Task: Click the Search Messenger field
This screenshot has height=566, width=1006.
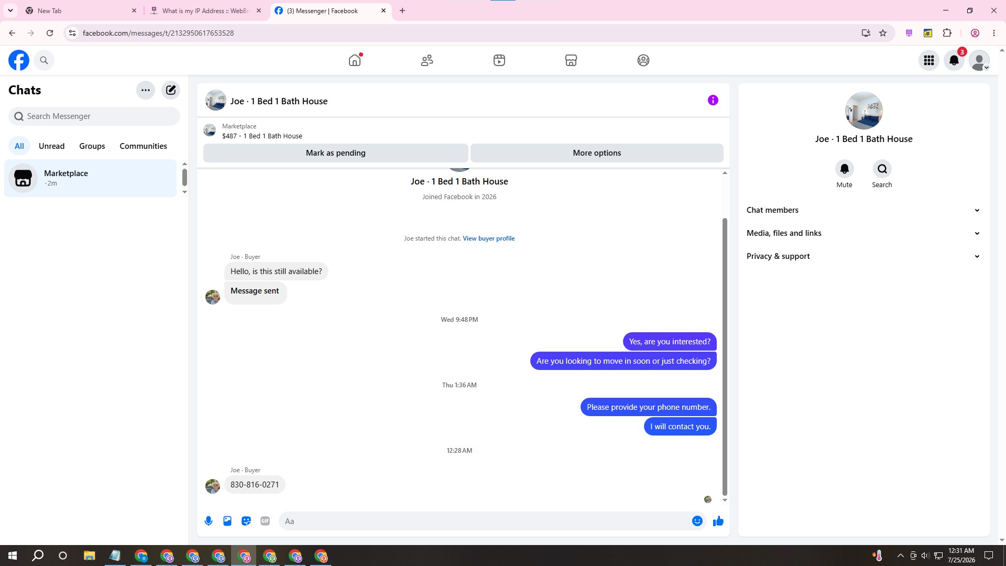Action: click(94, 116)
